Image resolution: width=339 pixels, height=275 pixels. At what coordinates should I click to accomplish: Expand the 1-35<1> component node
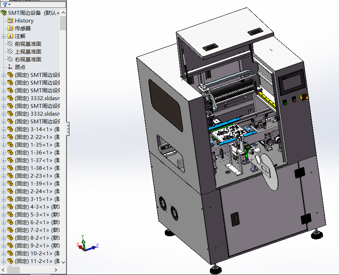pos(4,145)
